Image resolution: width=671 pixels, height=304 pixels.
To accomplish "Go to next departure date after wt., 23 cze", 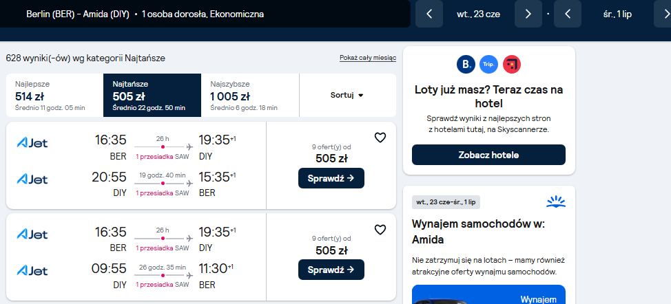I will 528,14.
